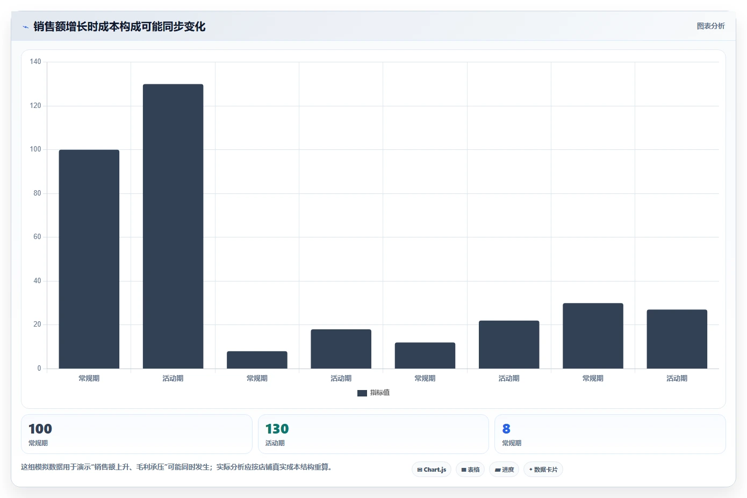Click the 80 y-axis label

pos(37,193)
